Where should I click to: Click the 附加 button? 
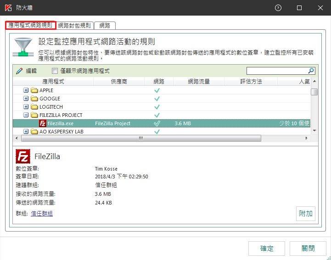pos(306,213)
